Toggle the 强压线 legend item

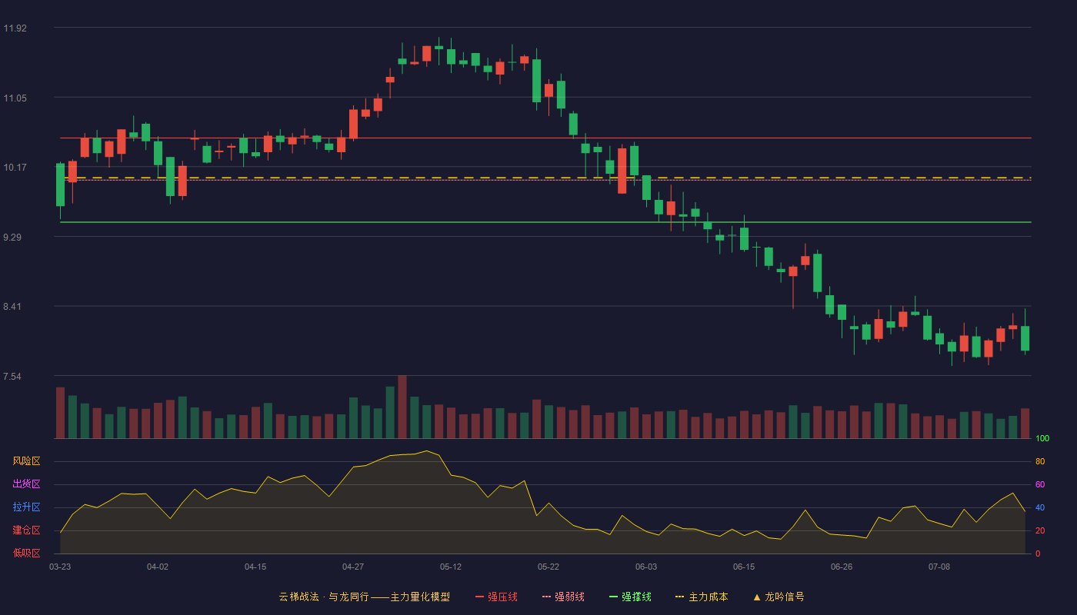point(496,597)
